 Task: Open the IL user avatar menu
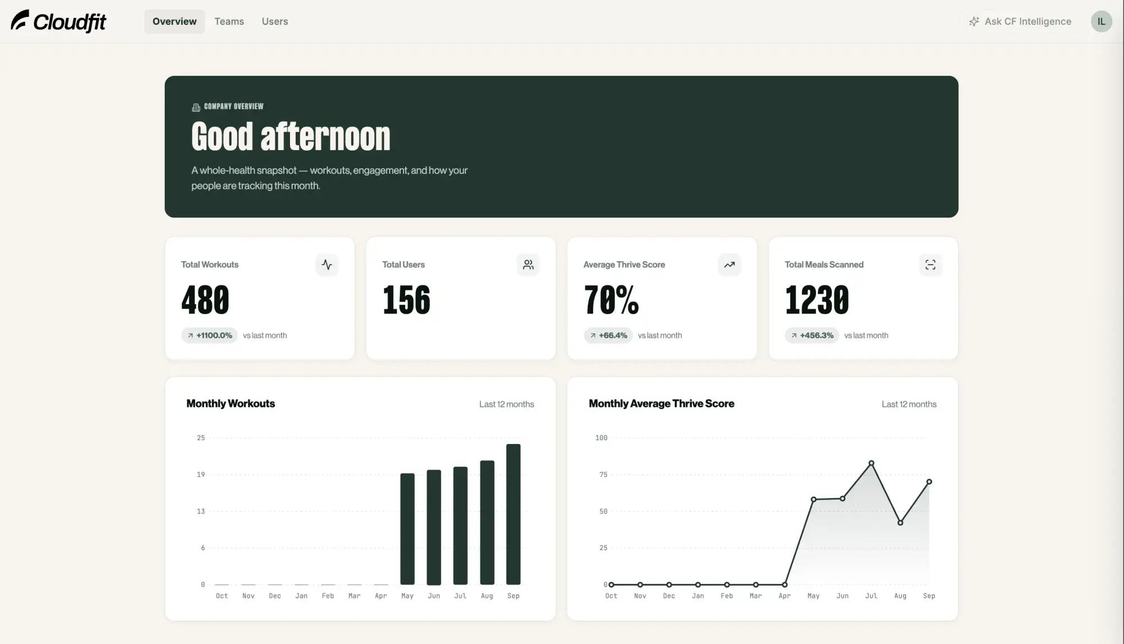pos(1101,21)
